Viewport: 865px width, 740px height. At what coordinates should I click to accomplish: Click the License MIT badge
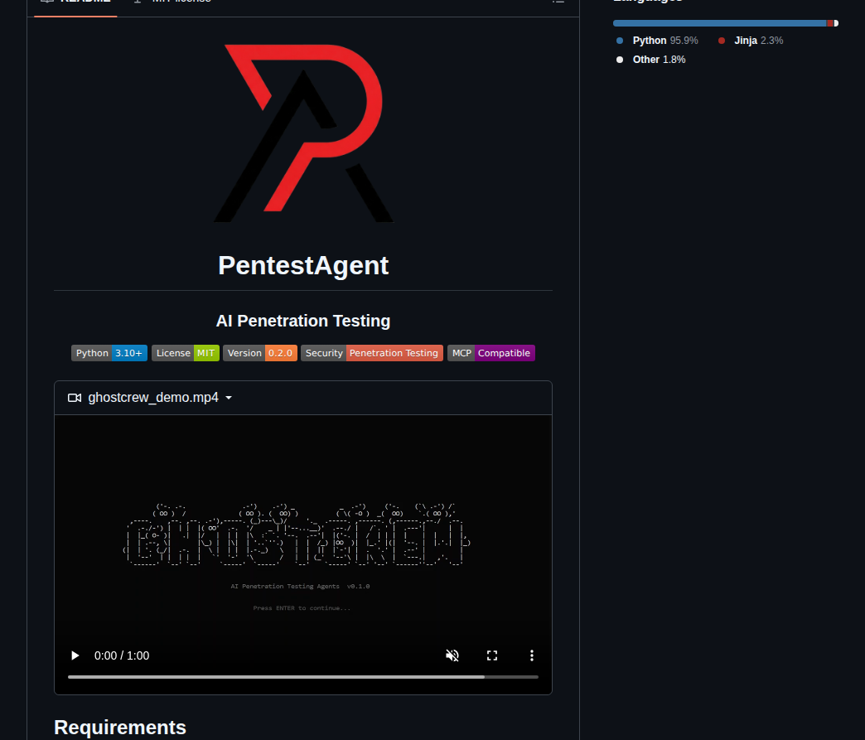coord(186,353)
